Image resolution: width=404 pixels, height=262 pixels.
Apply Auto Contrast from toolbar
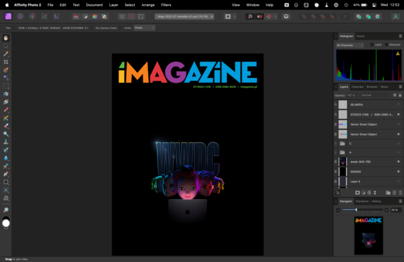tap(86, 16)
